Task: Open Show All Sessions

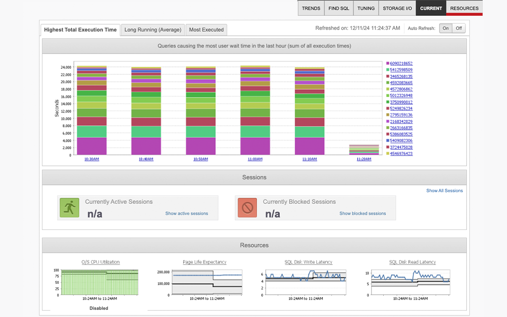Action: click(x=444, y=190)
